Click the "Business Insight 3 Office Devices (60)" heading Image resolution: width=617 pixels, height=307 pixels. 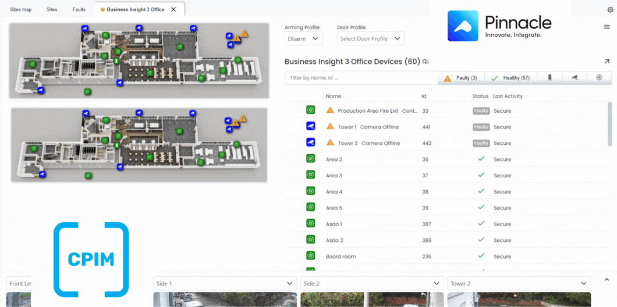(x=352, y=61)
